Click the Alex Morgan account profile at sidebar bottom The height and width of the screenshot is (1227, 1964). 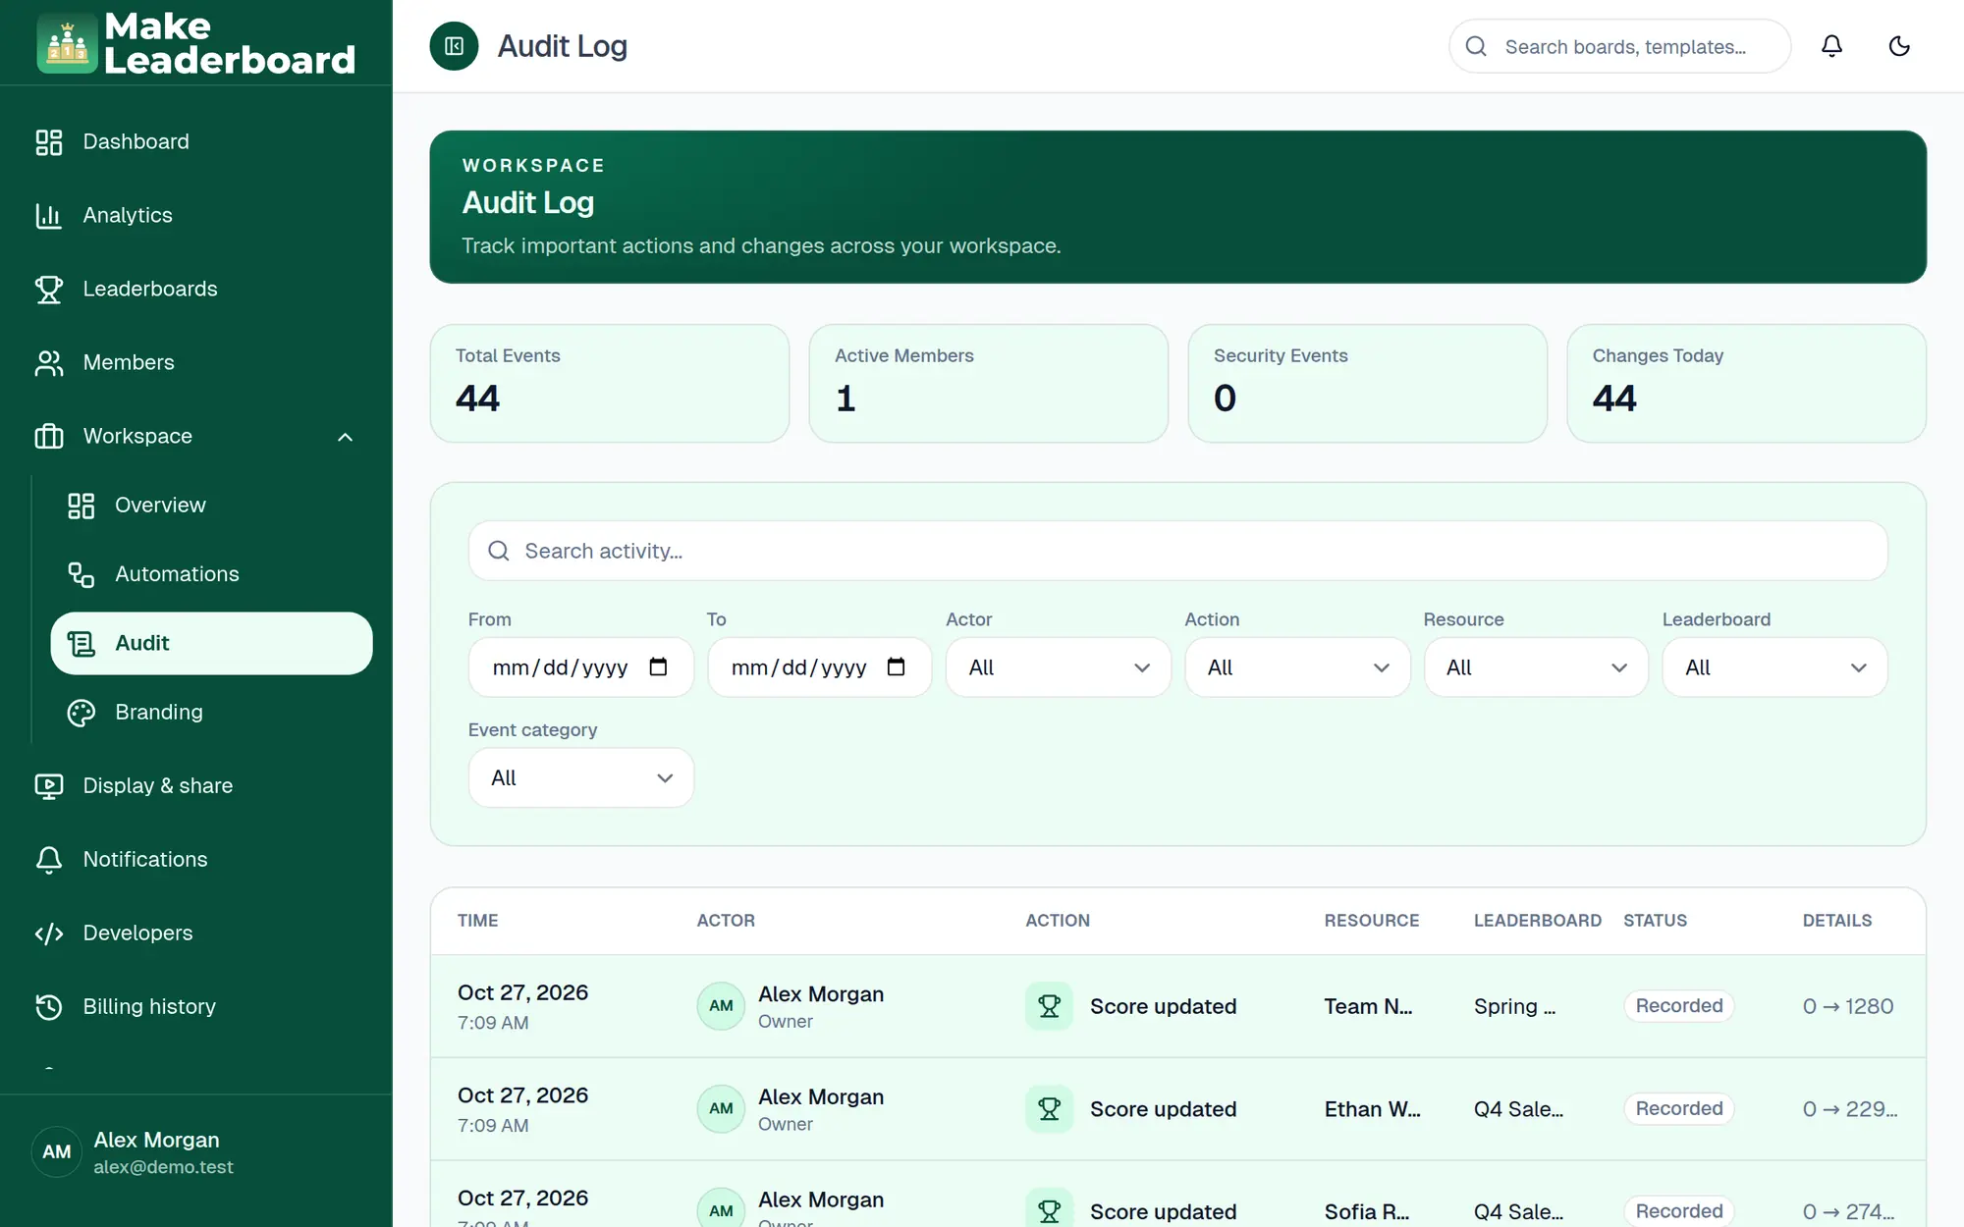[x=196, y=1152]
